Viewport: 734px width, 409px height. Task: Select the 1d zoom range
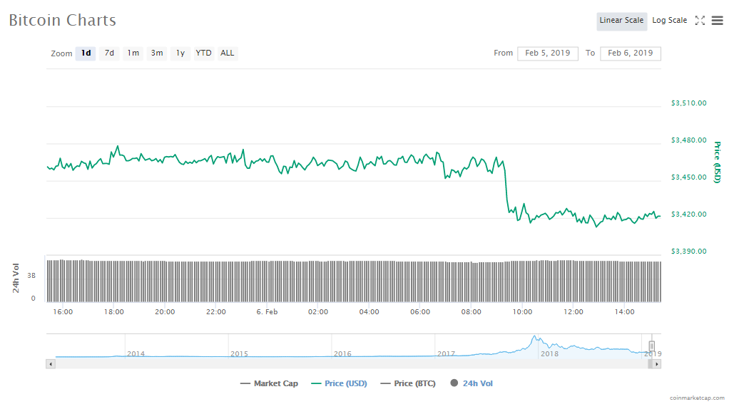pyautogui.click(x=86, y=53)
